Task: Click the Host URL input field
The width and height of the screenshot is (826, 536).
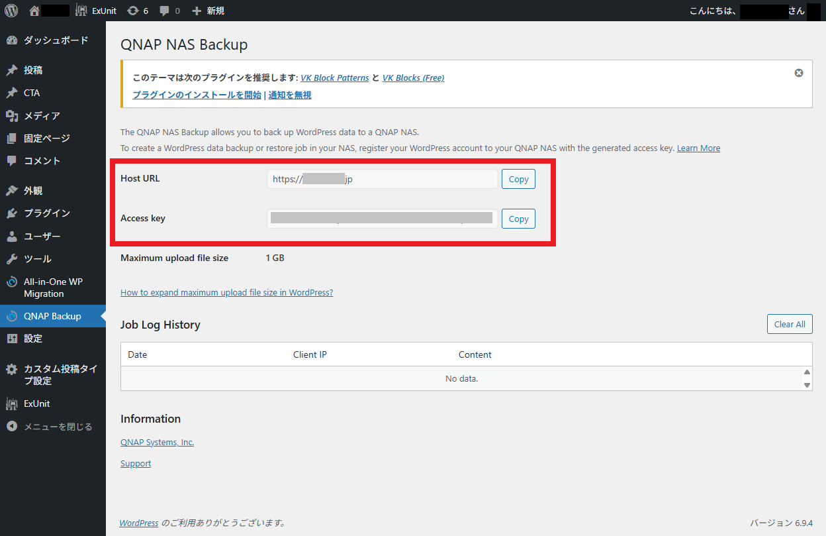Action: 382,179
